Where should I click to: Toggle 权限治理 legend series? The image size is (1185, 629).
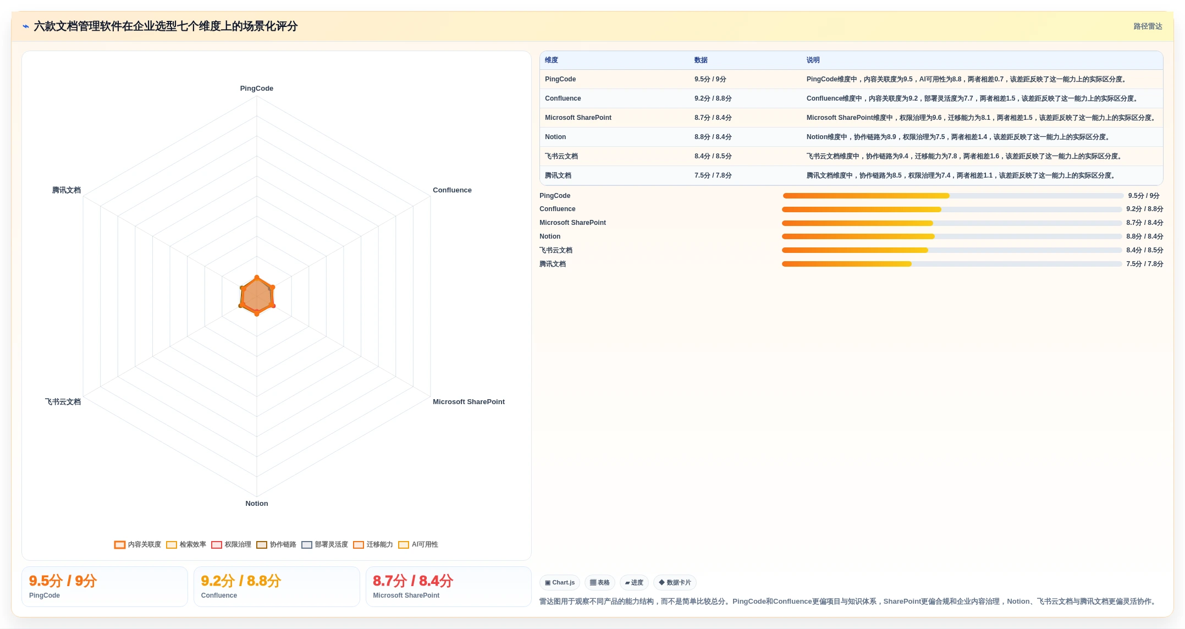click(231, 544)
